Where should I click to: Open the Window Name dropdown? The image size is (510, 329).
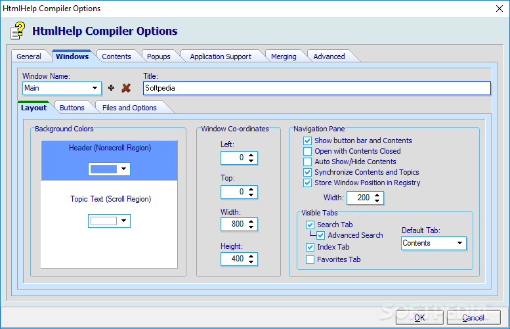(x=95, y=88)
